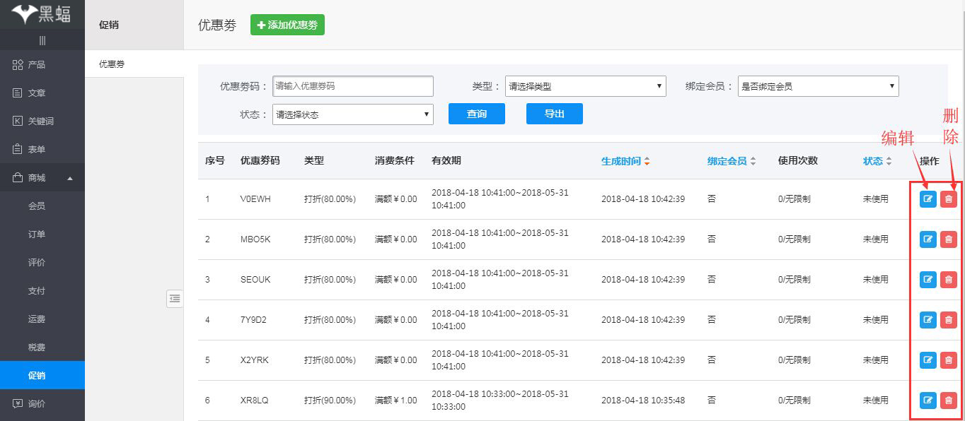965x421 pixels.
Task: Delete coupon V0EWH using the trash icon
Action: point(948,198)
